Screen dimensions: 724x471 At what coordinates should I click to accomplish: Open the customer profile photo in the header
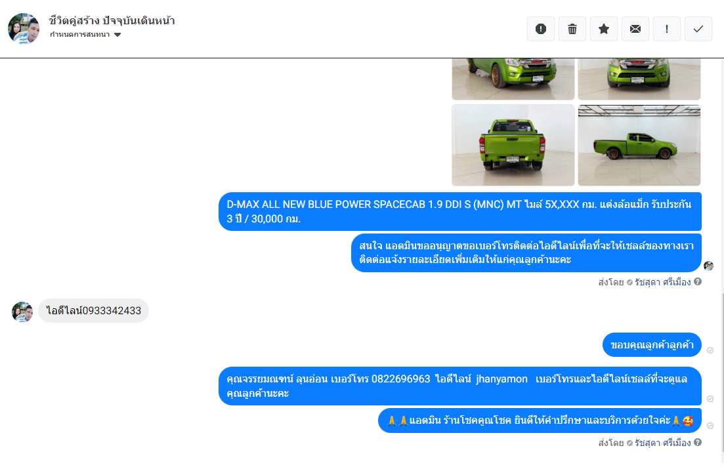pyautogui.click(x=24, y=29)
